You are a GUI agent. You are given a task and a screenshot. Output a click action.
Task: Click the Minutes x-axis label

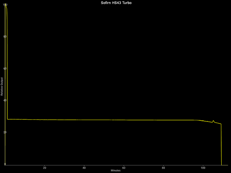click(115, 171)
